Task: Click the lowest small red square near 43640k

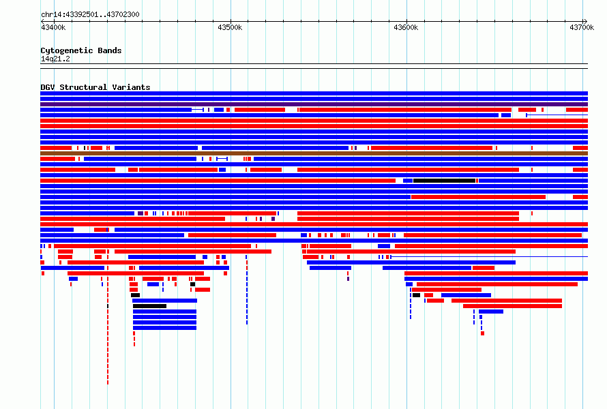Action: [482, 333]
